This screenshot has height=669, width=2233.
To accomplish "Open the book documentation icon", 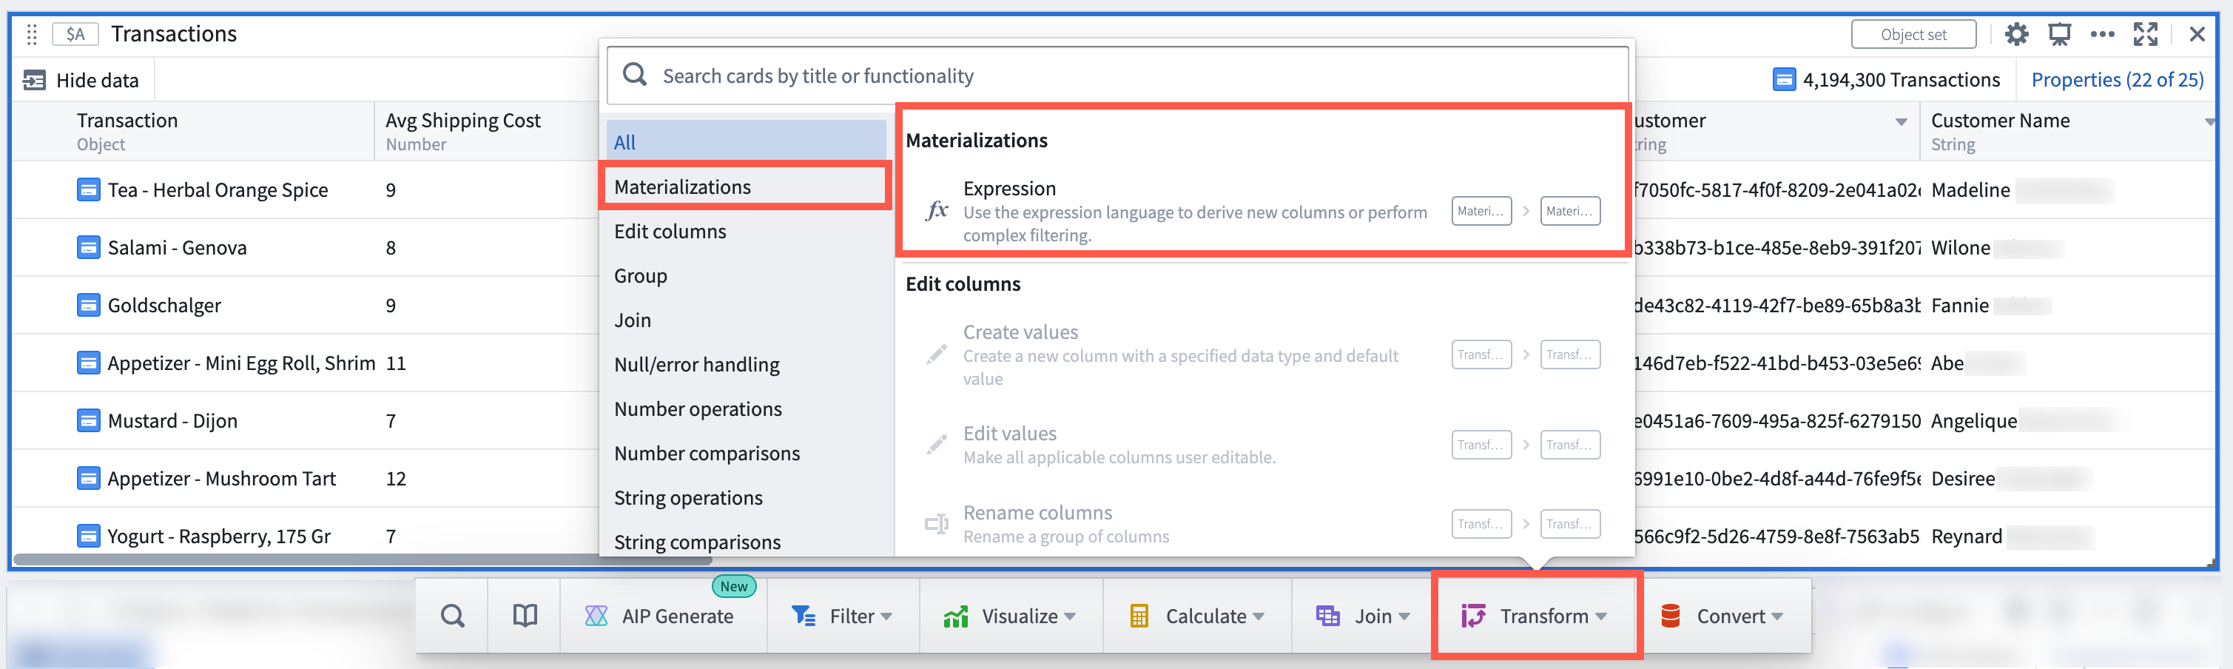I will tap(525, 616).
